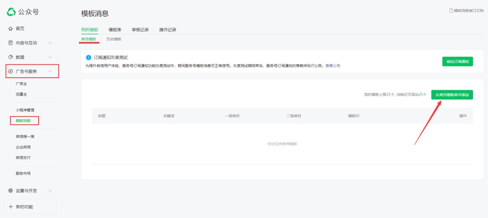
Task: Click the 广告与服务 compass icon
Action: pos(11,71)
